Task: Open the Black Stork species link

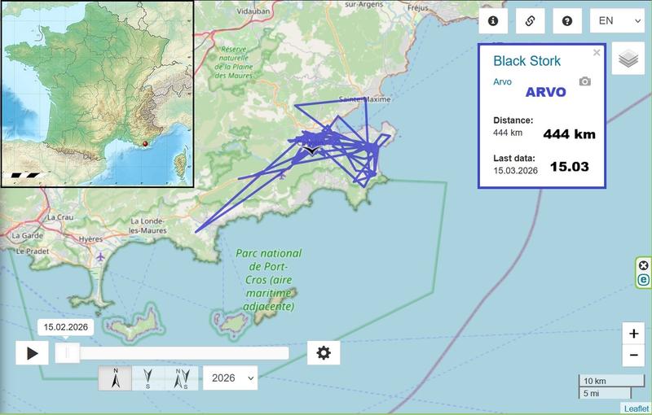Action: [526, 61]
